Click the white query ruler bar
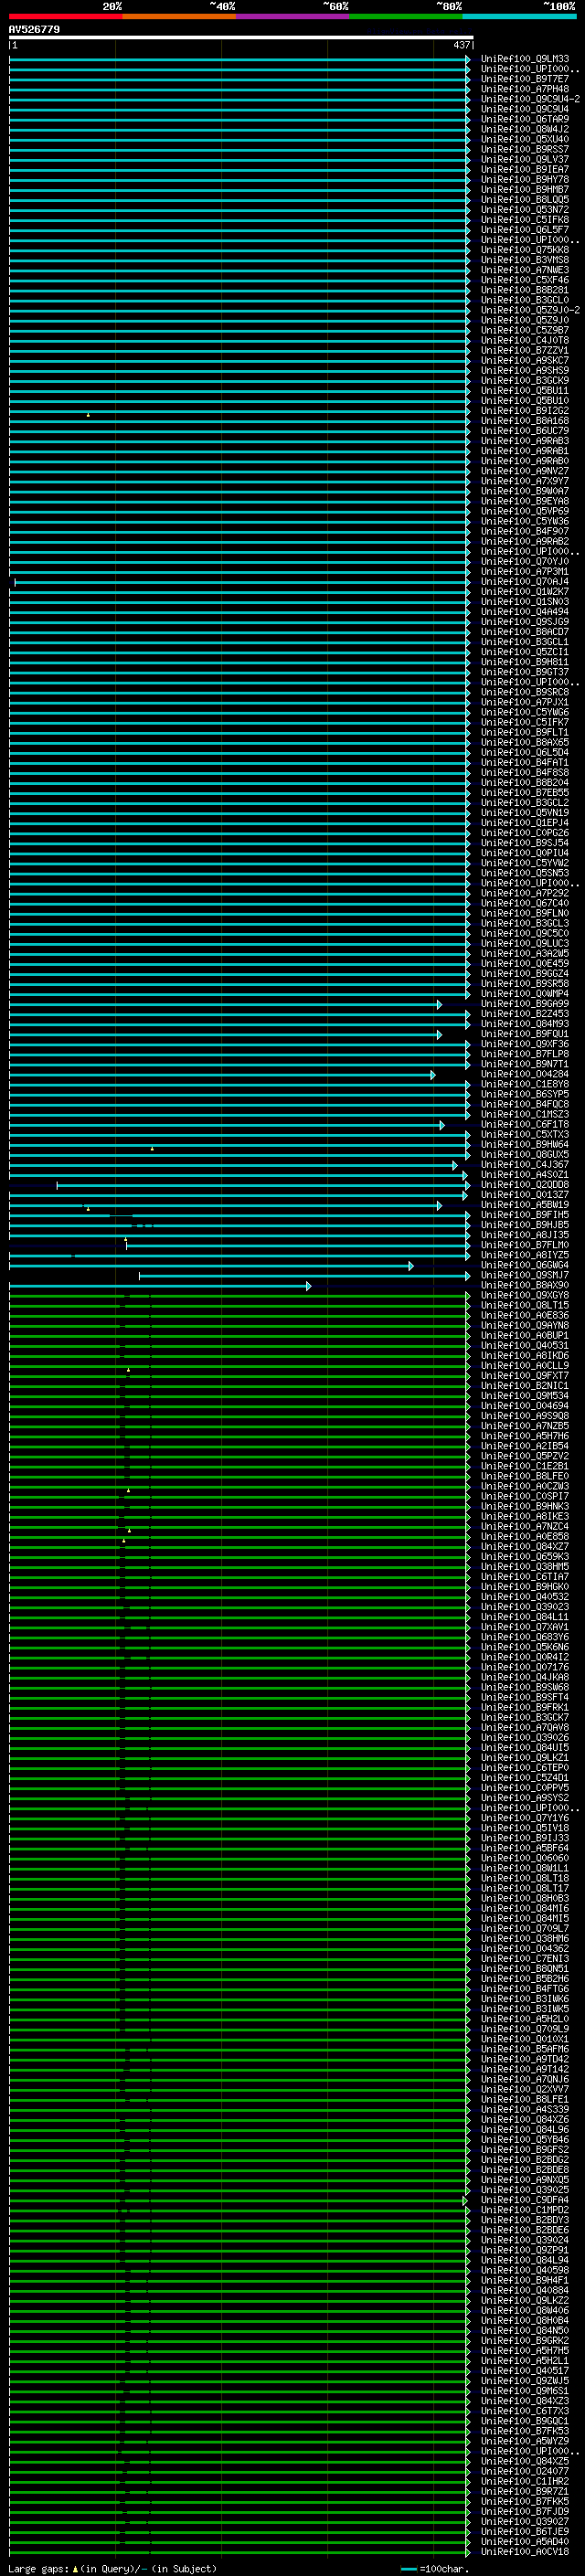Viewport: 585px width, 2576px height. (241, 38)
